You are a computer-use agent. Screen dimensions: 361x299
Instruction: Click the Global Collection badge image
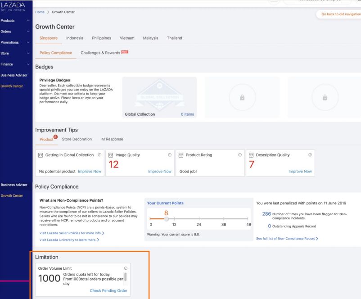pos(159,95)
